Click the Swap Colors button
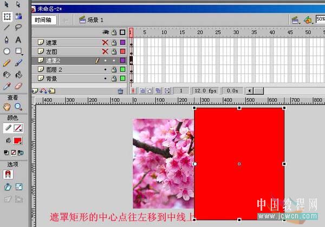Screen dimensions: 325x227 click(x=21, y=153)
